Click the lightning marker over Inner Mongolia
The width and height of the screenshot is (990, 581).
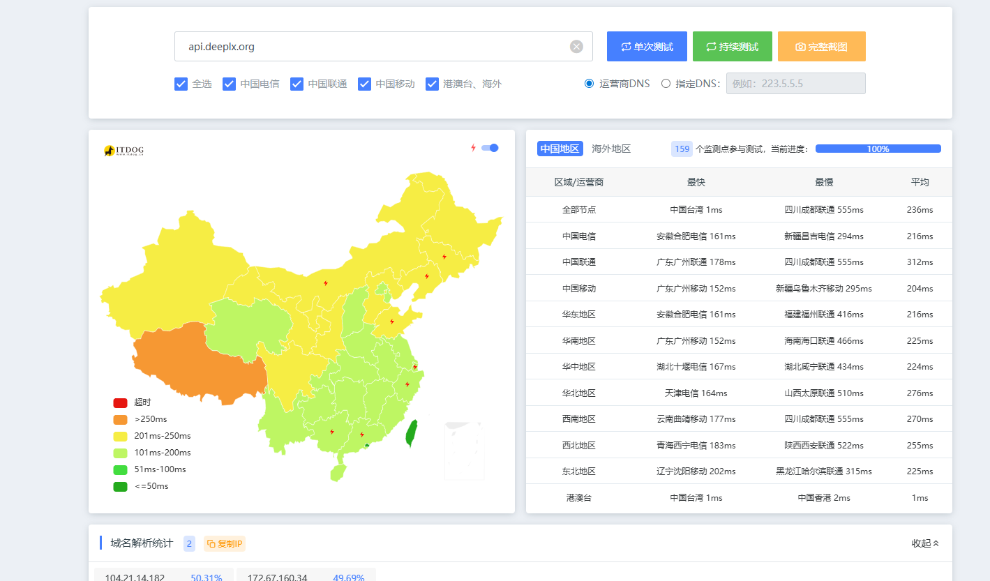tap(325, 283)
